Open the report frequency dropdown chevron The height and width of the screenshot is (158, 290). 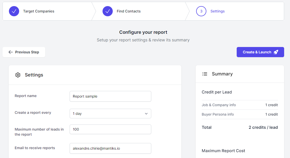click(x=146, y=114)
